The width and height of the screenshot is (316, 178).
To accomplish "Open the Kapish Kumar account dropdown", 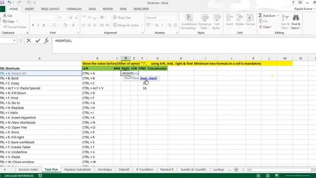I will (x=305, y=9).
